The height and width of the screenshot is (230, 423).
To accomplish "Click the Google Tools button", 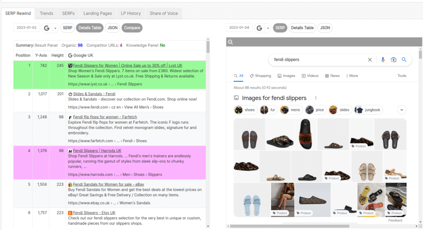I will tap(402, 76).
